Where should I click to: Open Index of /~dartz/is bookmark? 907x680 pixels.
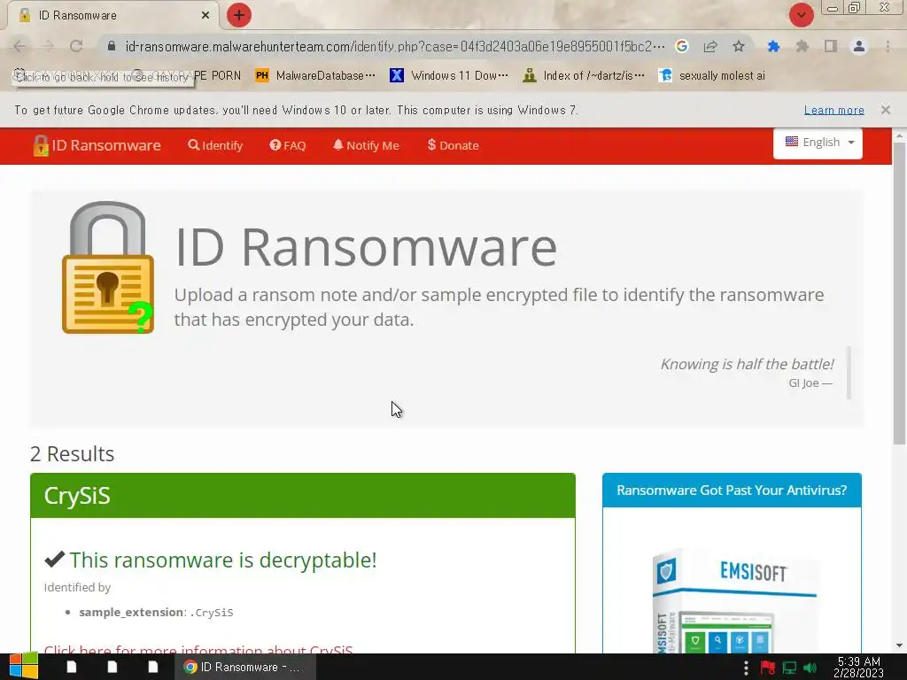pyautogui.click(x=583, y=76)
